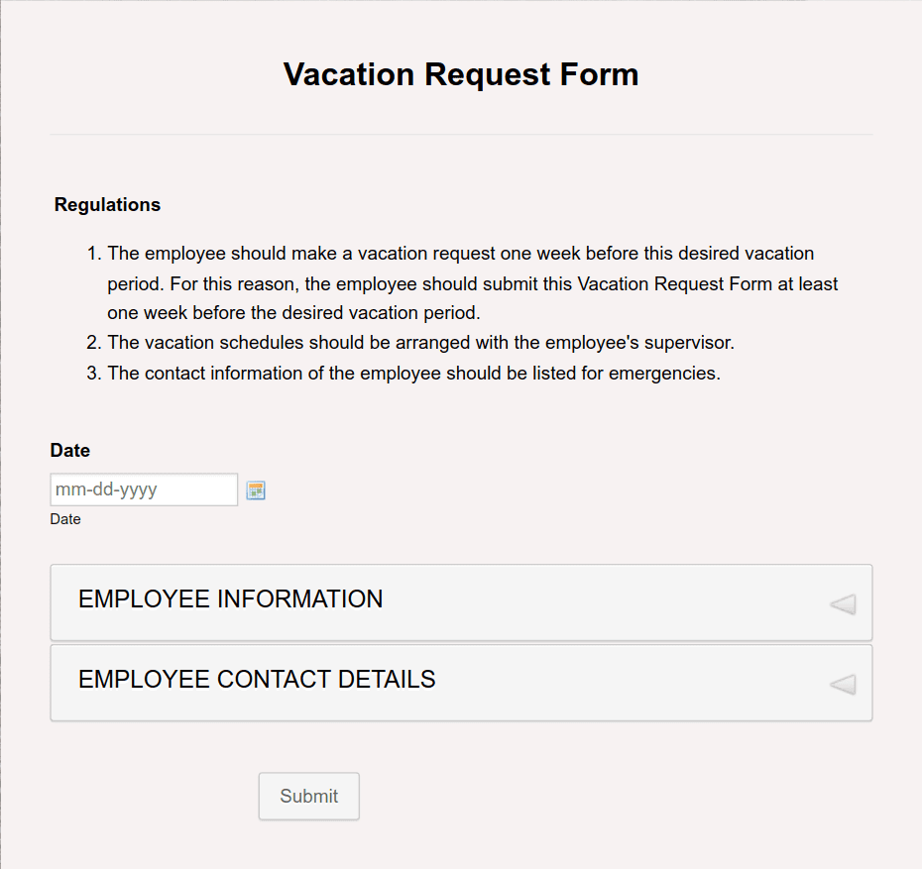Click inside the mm-dd-yyyy date field
The height and width of the screenshot is (869, 922).
[x=143, y=489]
